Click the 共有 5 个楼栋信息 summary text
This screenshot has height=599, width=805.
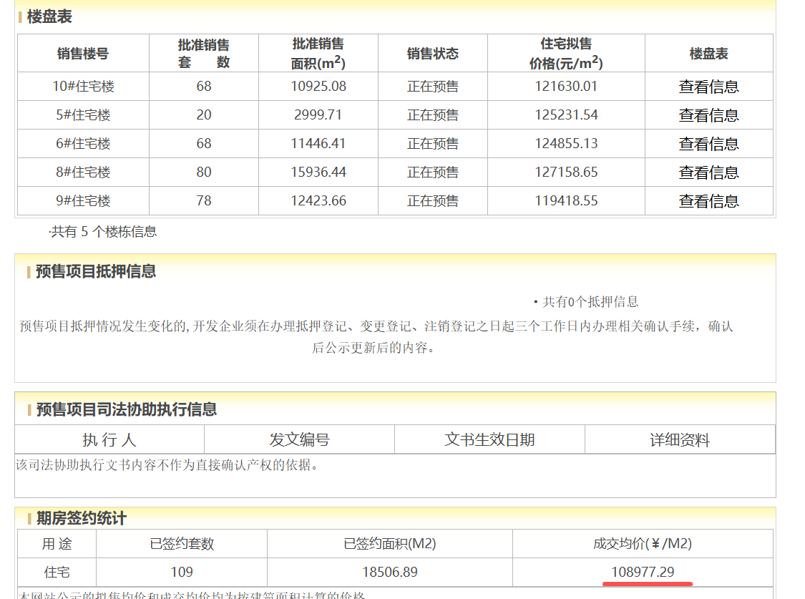[103, 231]
